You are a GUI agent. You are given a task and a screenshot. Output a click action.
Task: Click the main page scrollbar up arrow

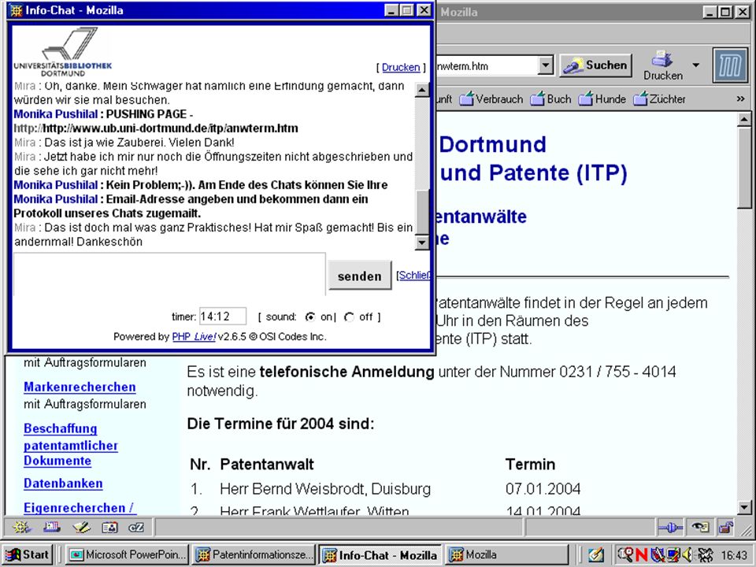coord(744,119)
